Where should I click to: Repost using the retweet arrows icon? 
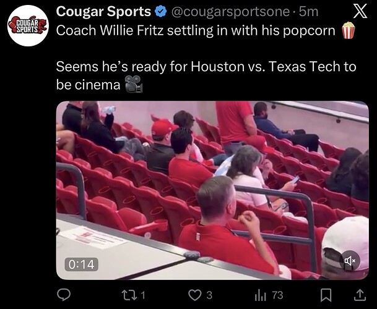tap(129, 295)
